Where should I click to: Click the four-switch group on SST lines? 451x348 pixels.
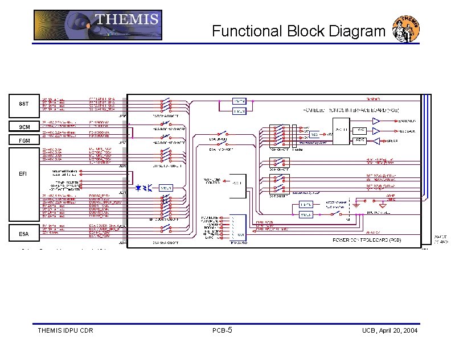(166, 105)
